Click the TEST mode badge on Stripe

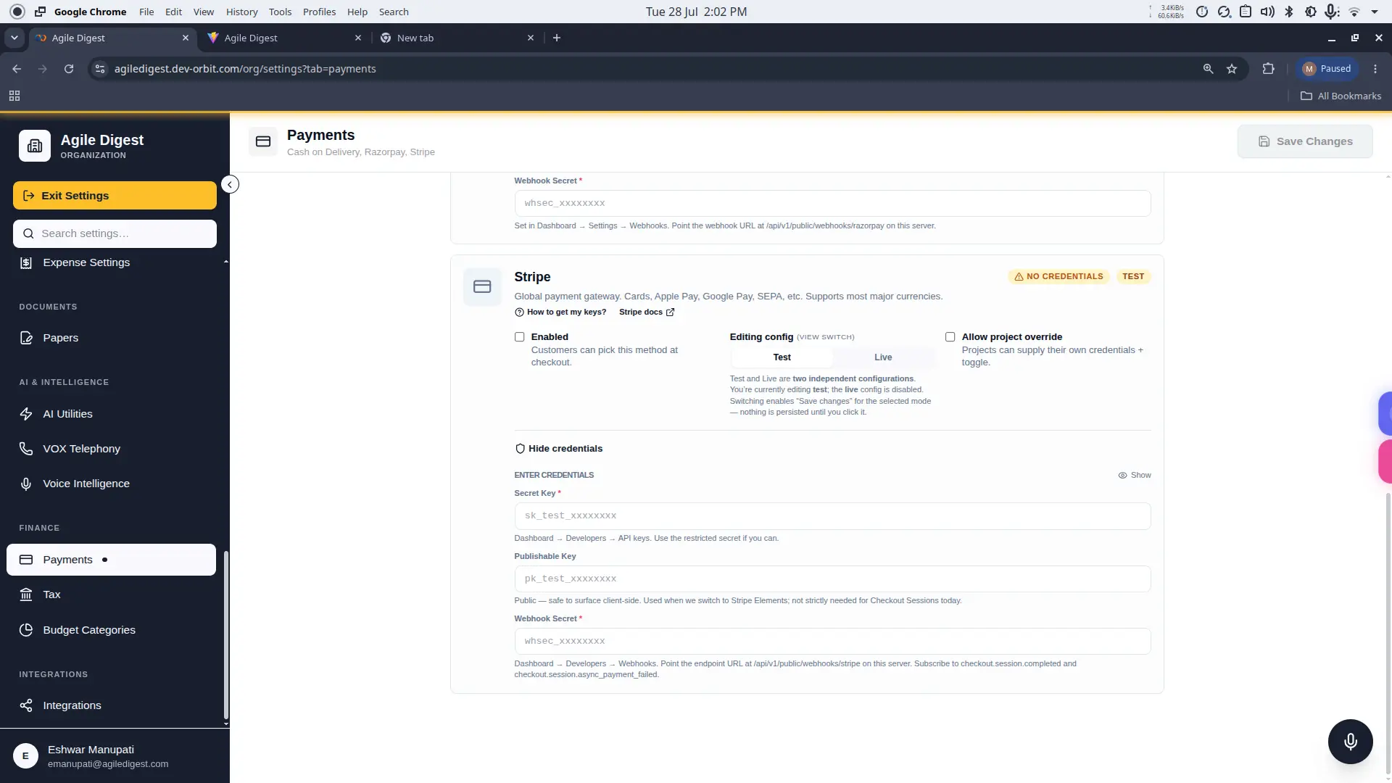pyautogui.click(x=1133, y=277)
